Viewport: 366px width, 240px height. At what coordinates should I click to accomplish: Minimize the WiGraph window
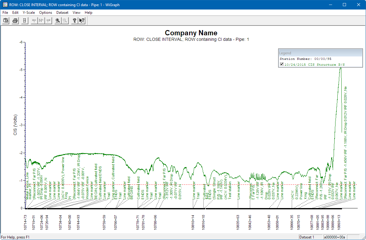tap(331, 5)
